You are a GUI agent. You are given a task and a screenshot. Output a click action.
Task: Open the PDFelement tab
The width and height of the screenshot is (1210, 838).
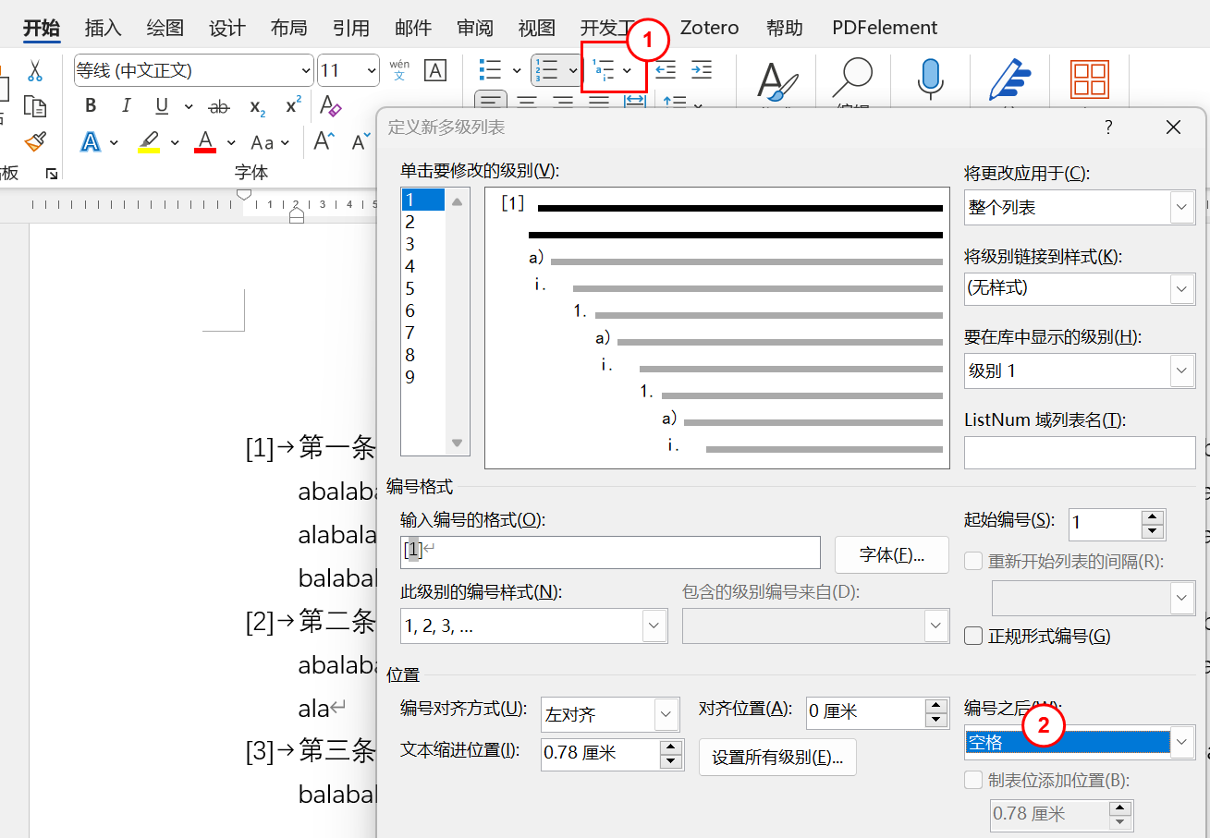(884, 28)
